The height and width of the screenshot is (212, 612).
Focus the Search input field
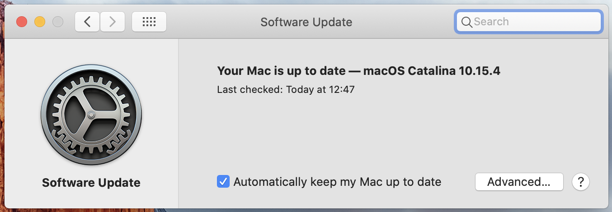click(x=533, y=22)
